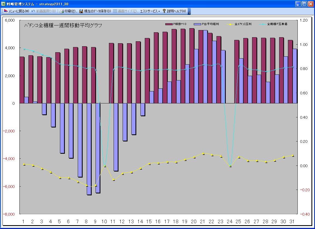
Task: Select the blue negative bar for day 14
Action: tap(143, 109)
